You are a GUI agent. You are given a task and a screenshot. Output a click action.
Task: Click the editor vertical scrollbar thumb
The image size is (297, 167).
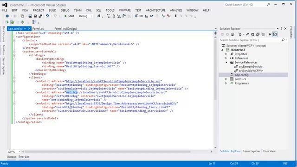(x=215, y=70)
